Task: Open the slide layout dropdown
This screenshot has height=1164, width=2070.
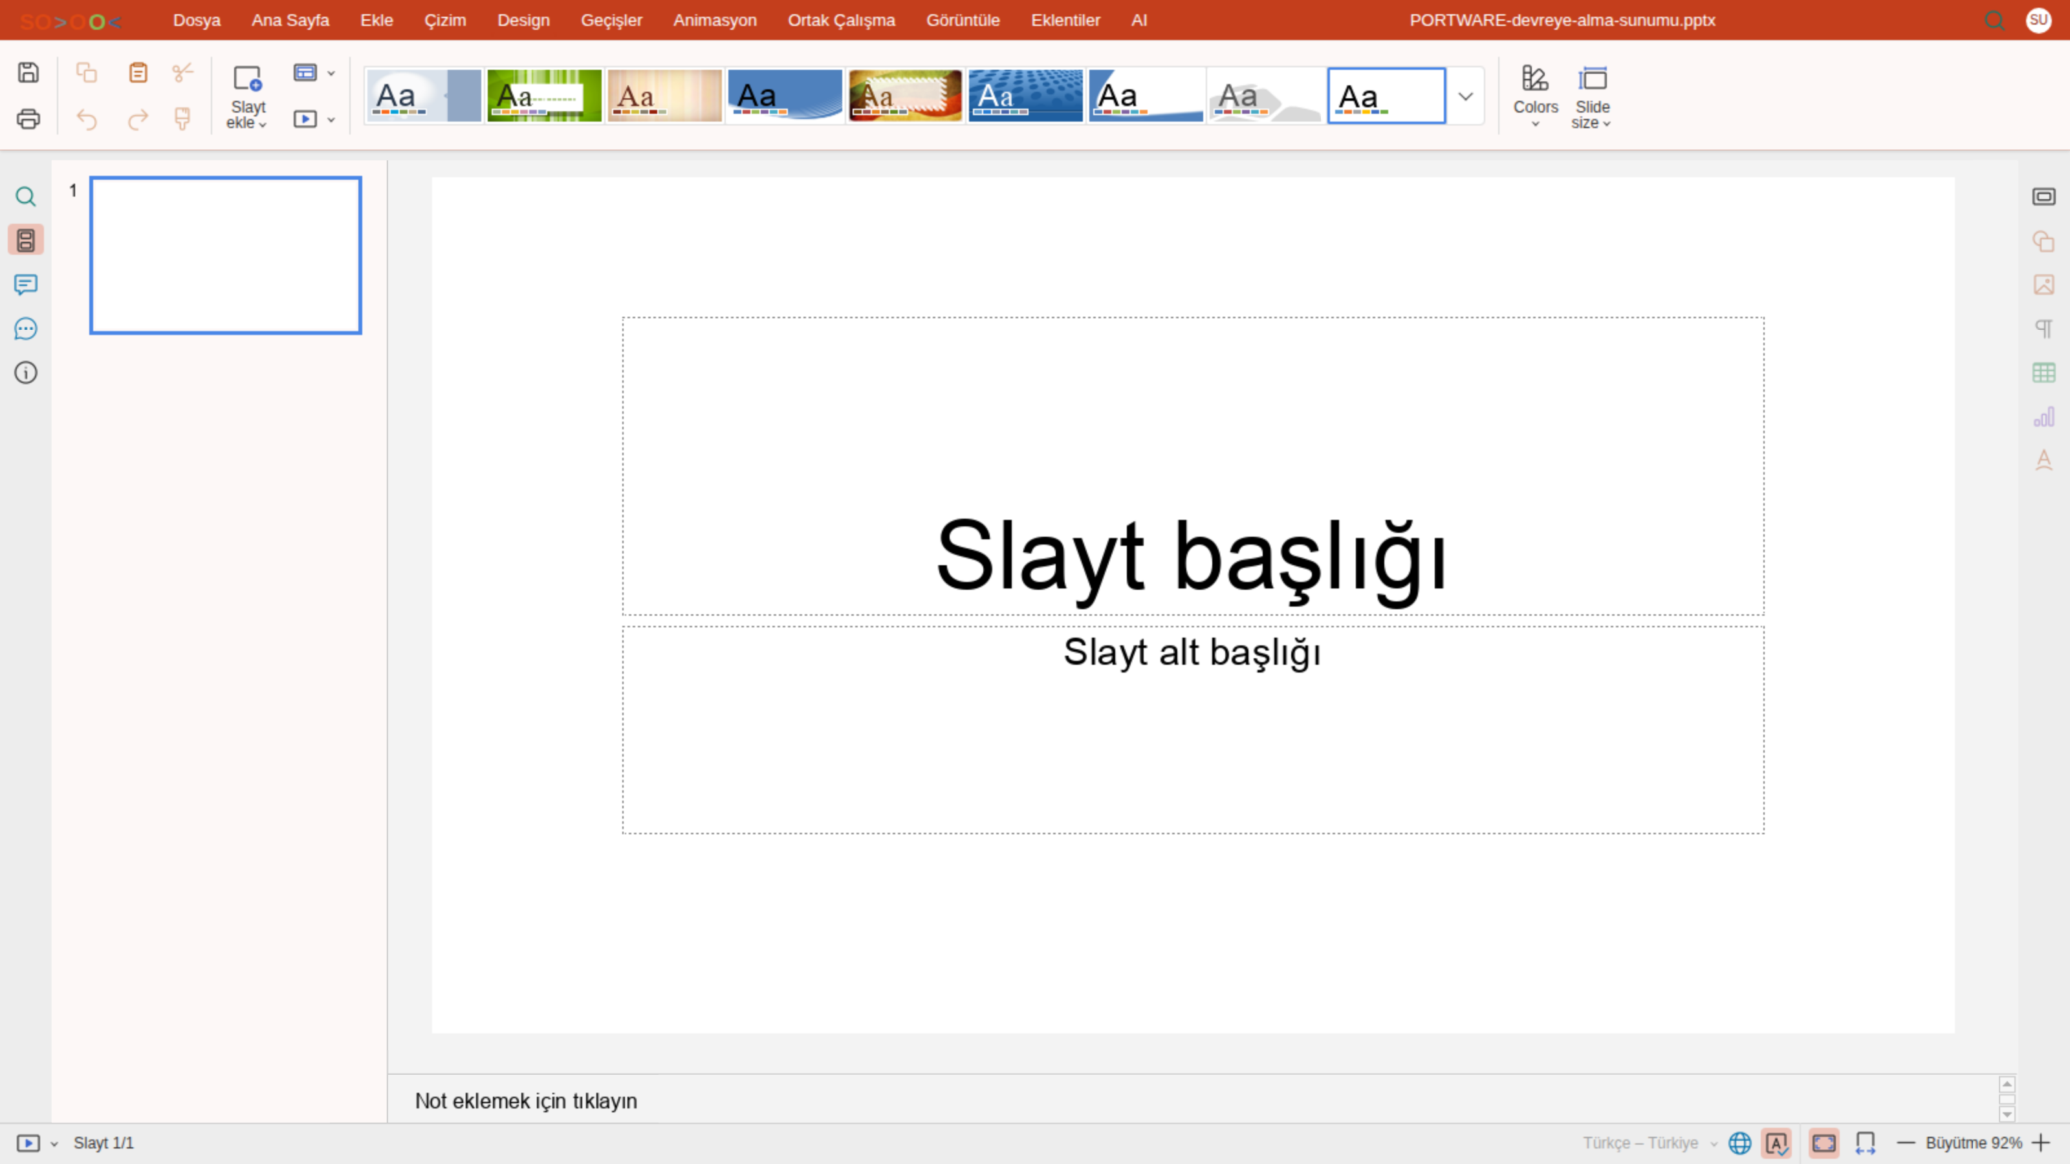Action: [x=314, y=72]
